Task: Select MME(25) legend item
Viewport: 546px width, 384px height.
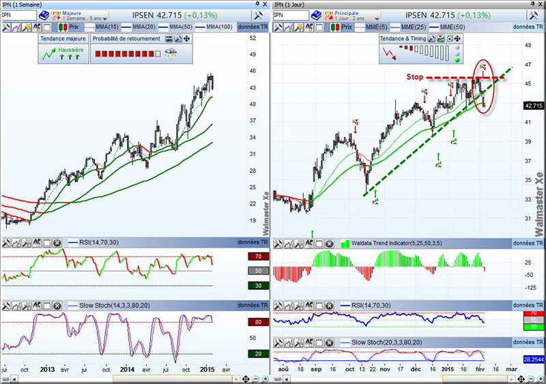Action: pos(408,27)
